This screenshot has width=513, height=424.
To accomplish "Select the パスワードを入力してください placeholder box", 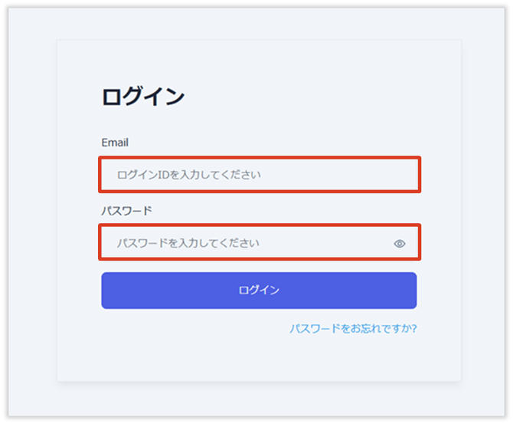I will (245, 243).
